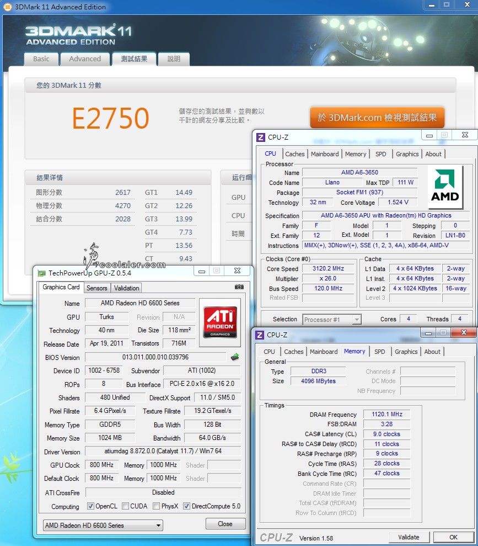Click the ATI CrossFire field showing Disabled
The height and width of the screenshot is (546, 478).
163,492
